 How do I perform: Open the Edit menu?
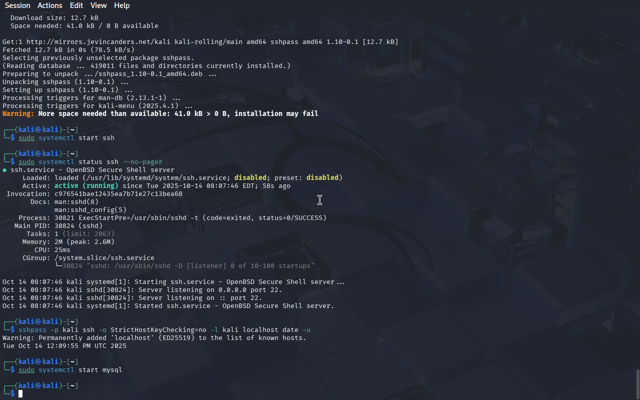click(x=76, y=5)
